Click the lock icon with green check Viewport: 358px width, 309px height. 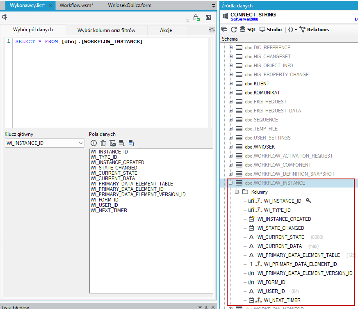click(x=196, y=18)
